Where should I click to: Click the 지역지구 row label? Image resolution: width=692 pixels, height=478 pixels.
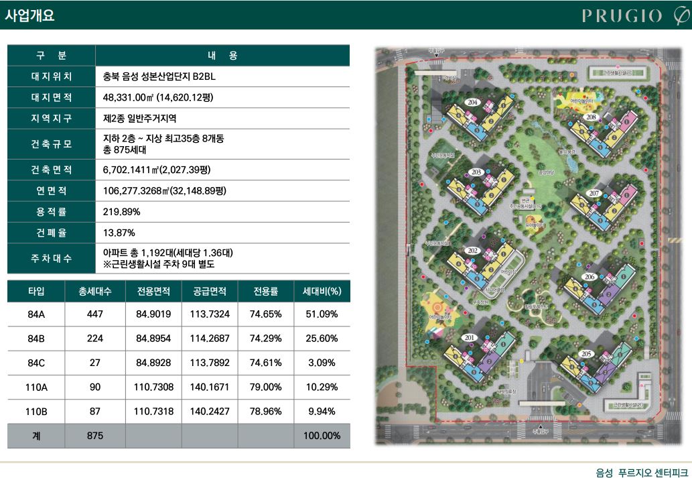tap(51, 119)
